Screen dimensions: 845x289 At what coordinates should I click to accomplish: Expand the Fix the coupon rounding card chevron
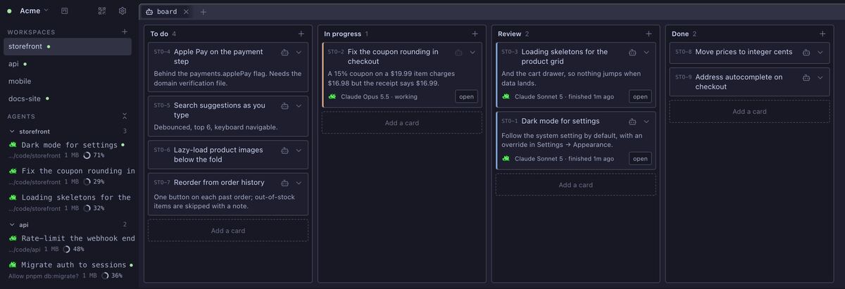point(472,52)
